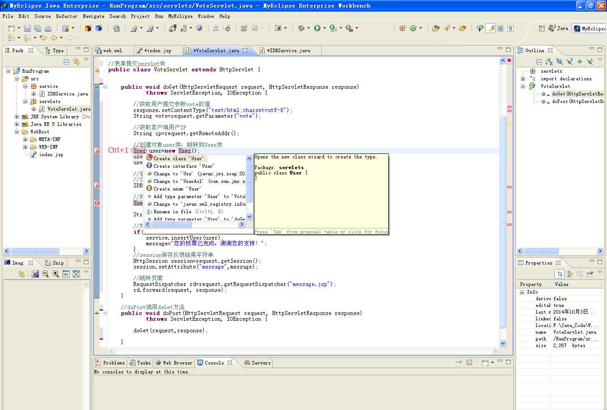This screenshot has width=607, height=410.
Task: Click the red error marker in left gutter
Action: tap(97, 203)
